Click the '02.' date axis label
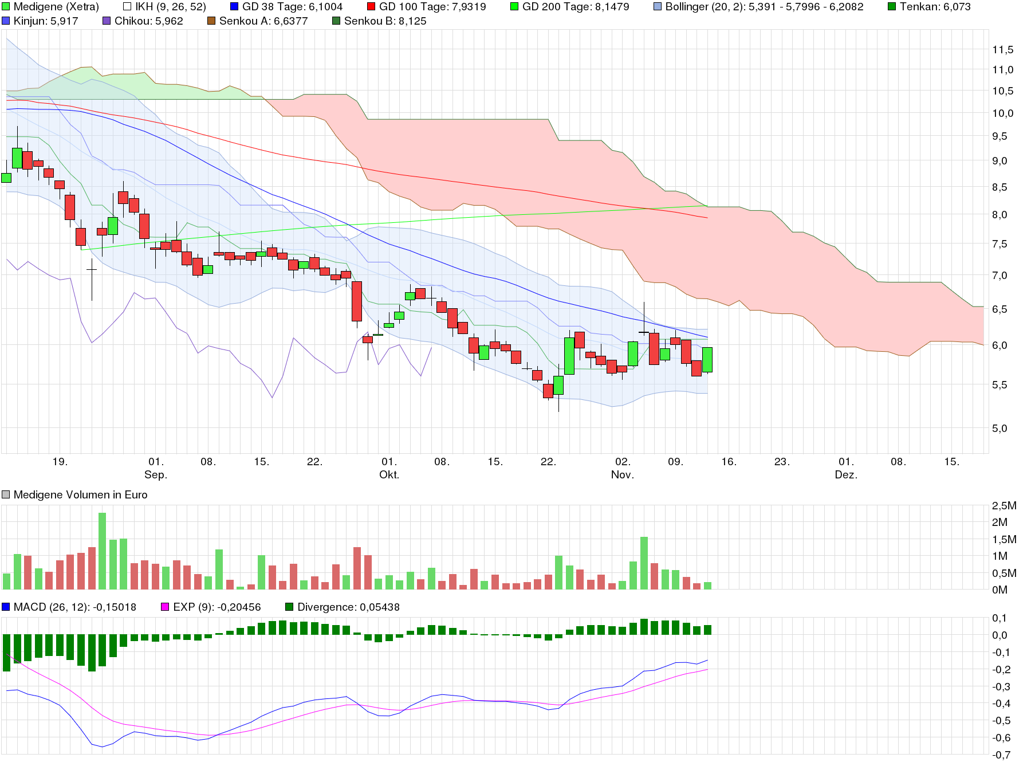This screenshot has height=766, width=1031. (623, 462)
